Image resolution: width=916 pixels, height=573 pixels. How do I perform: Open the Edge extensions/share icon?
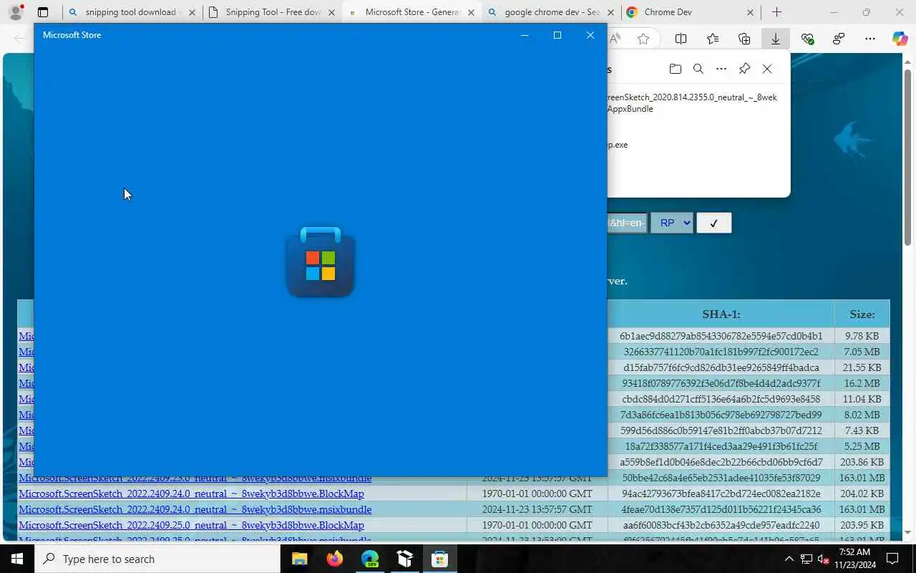(839, 39)
